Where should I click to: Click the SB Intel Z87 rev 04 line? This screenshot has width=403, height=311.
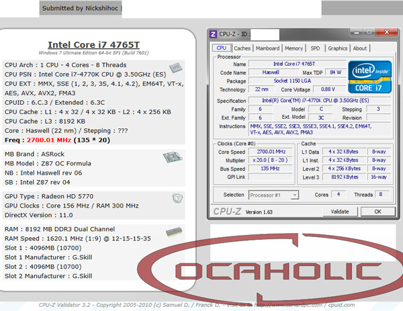coord(37,182)
